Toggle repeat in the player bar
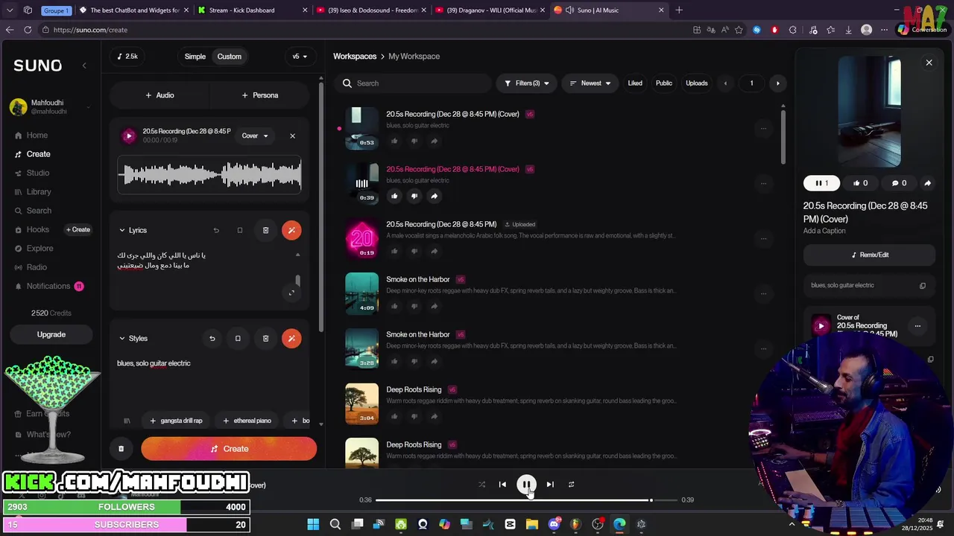 [x=571, y=485]
